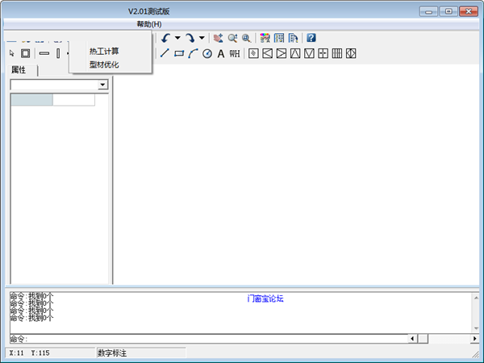
Task: Switch to the 属性 tab
Action: coord(18,70)
